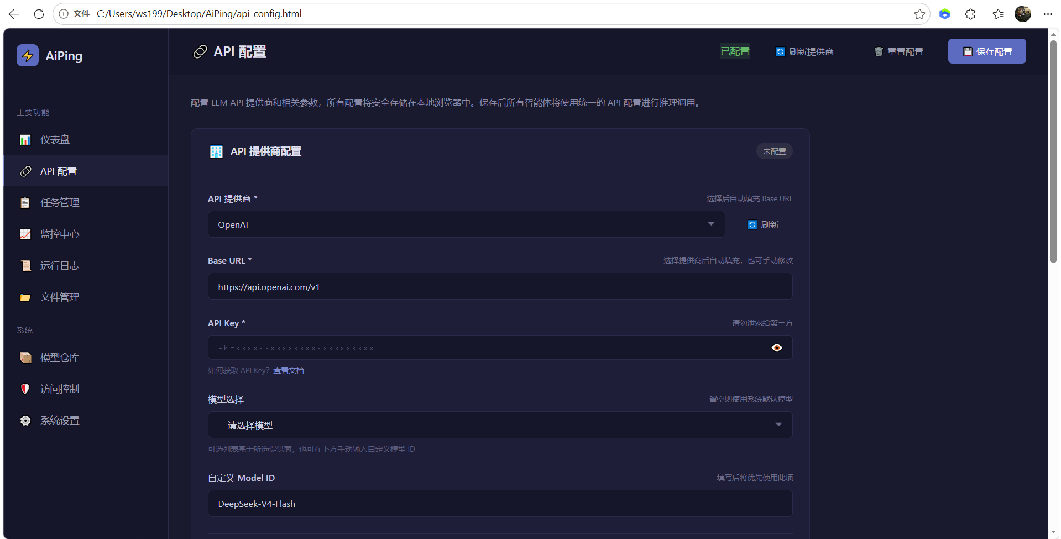This screenshot has width=1061, height=539.
Task: Click the 请勿泄露给第三方 hint text
Action: point(762,323)
